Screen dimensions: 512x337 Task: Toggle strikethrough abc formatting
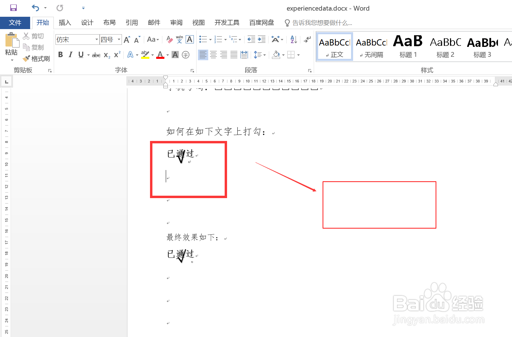[x=96, y=55]
